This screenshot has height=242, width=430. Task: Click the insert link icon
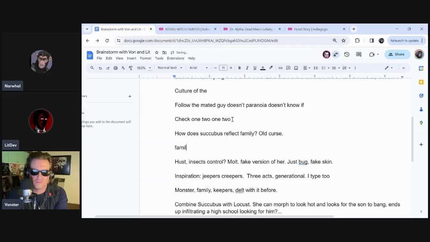pyautogui.click(x=281, y=68)
